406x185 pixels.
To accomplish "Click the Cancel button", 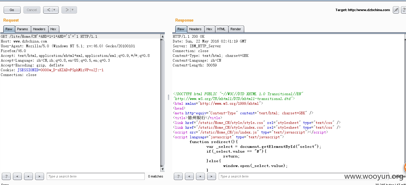I will click(x=32, y=10).
